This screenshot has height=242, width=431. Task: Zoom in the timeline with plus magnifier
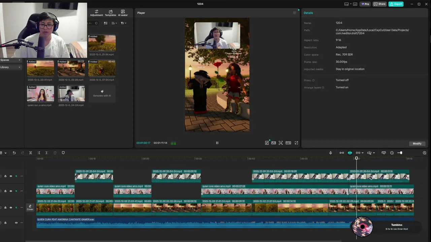[x=424, y=153]
